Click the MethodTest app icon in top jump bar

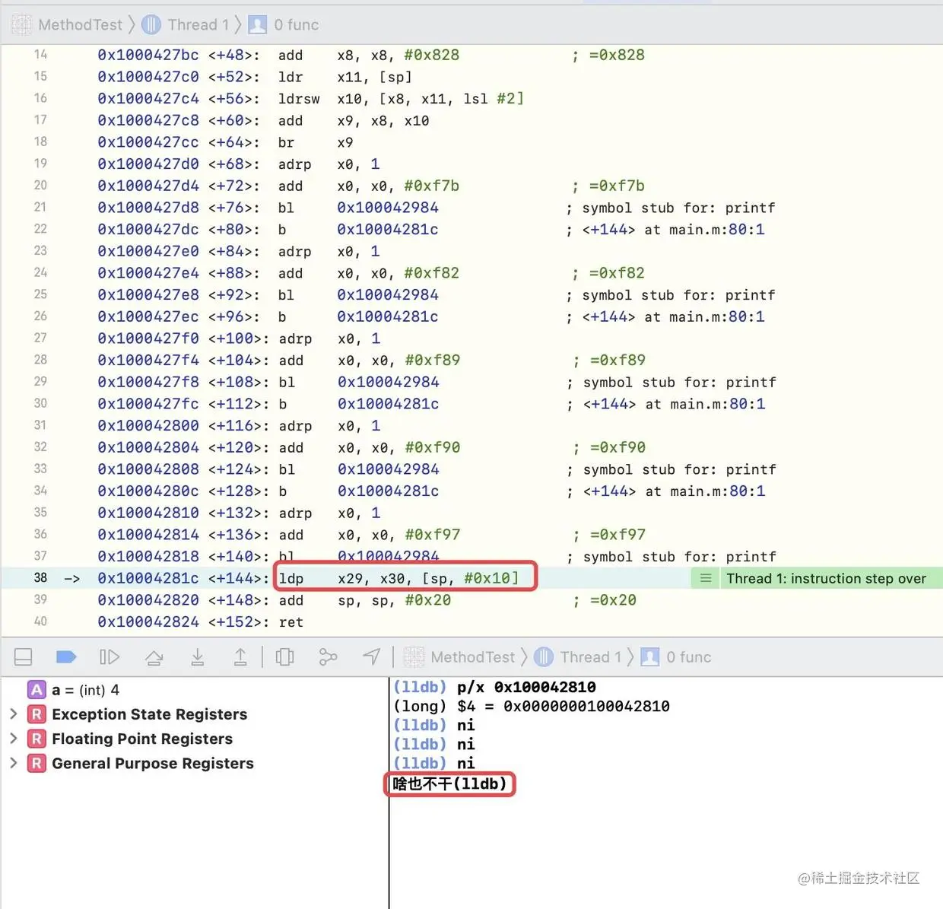pos(22,25)
